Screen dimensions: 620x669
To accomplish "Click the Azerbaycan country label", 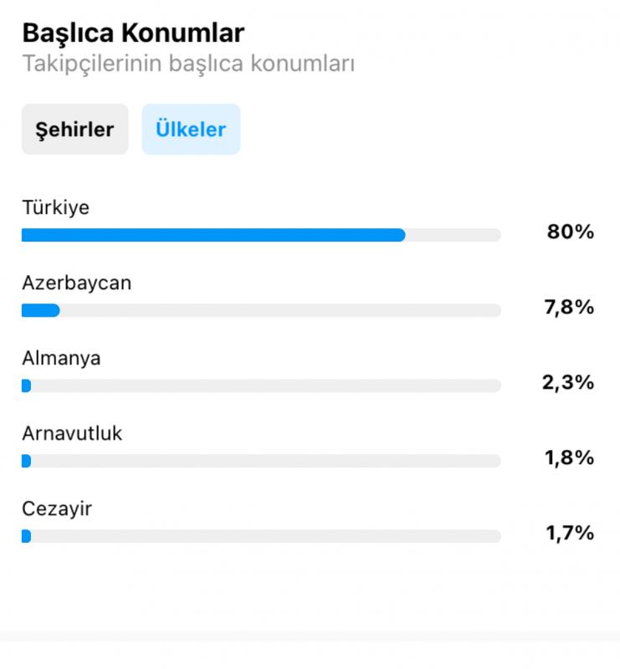I will point(77,283).
